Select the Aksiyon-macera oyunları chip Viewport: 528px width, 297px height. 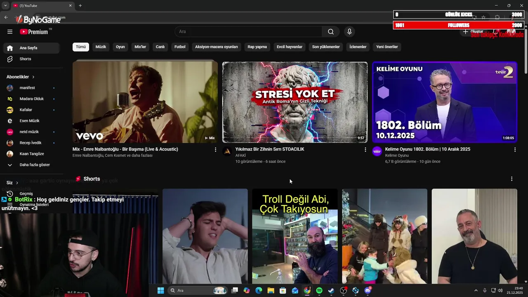217,47
